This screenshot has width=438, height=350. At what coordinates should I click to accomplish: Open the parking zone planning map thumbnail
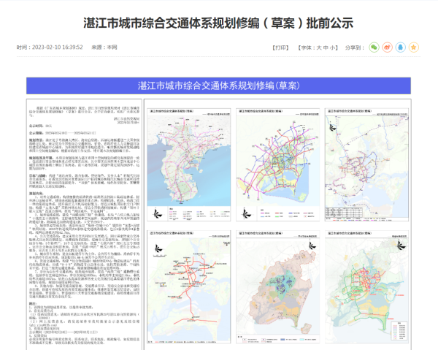[277, 287]
